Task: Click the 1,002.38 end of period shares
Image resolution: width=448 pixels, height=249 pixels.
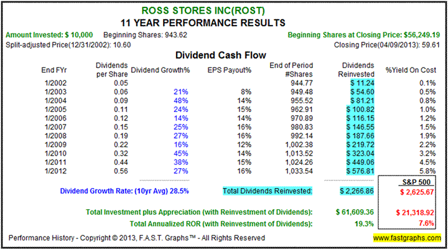Action: 299,144
